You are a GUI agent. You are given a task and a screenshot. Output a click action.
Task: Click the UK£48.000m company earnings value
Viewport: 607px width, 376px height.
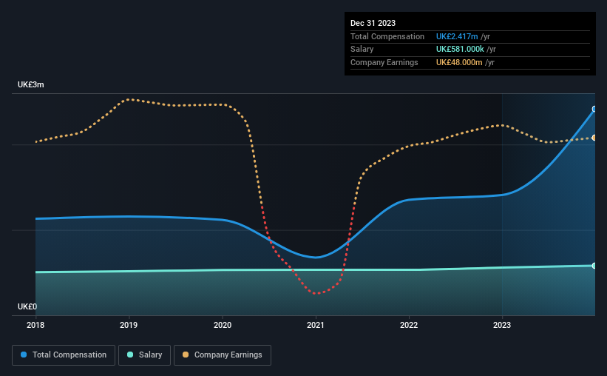pyautogui.click(x=459, y=62)
